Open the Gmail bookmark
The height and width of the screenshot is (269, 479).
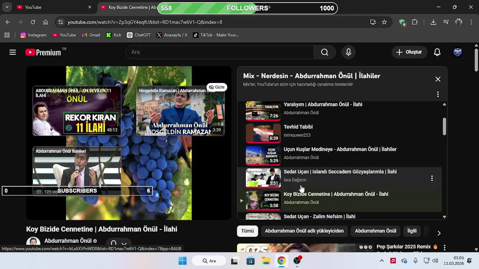click(x=91, y=35)
